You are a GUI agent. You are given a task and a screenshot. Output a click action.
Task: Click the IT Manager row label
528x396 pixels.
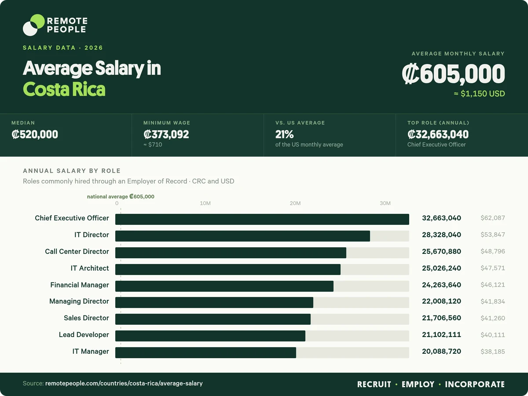click(x=91, y=352)
